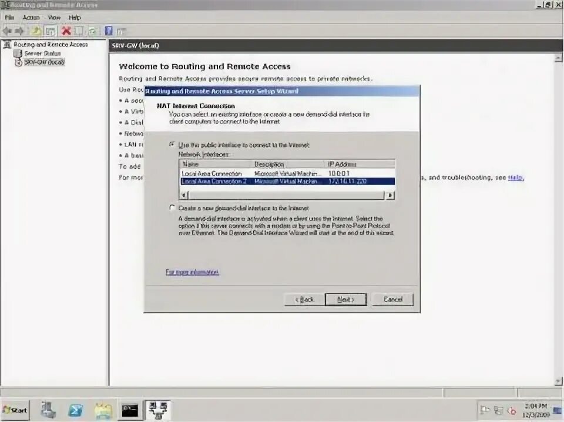
Task: Select Create a new demand-dial interface radio button
Action: pyautogui.click(x=172, y=207)
